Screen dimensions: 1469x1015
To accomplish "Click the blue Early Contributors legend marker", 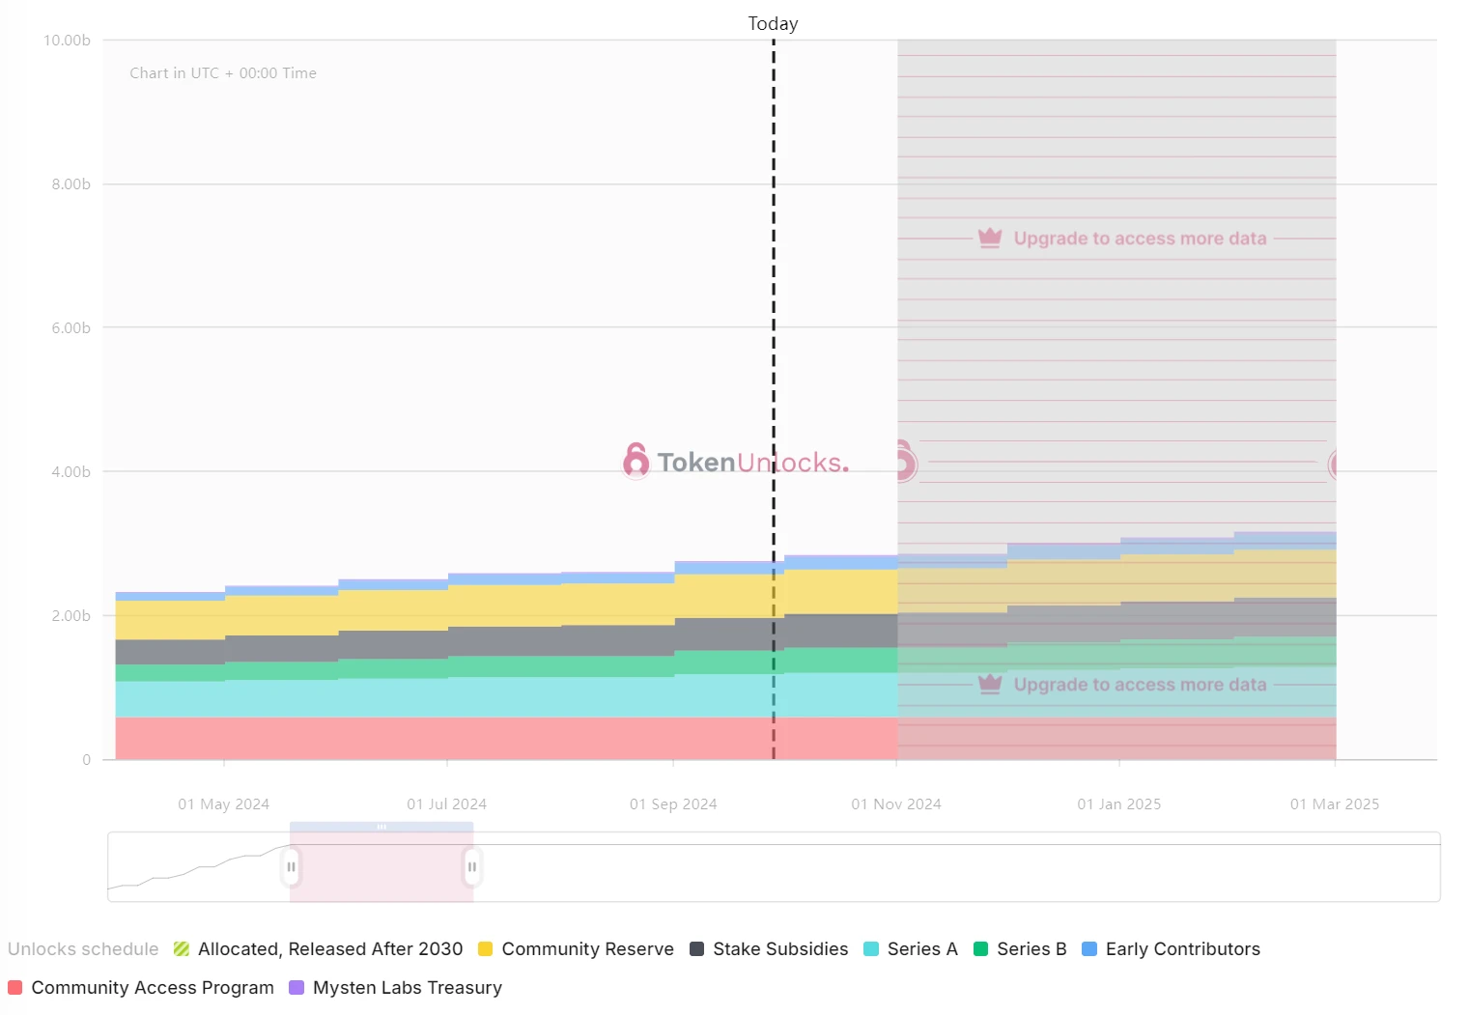I will pos(1089,949).
